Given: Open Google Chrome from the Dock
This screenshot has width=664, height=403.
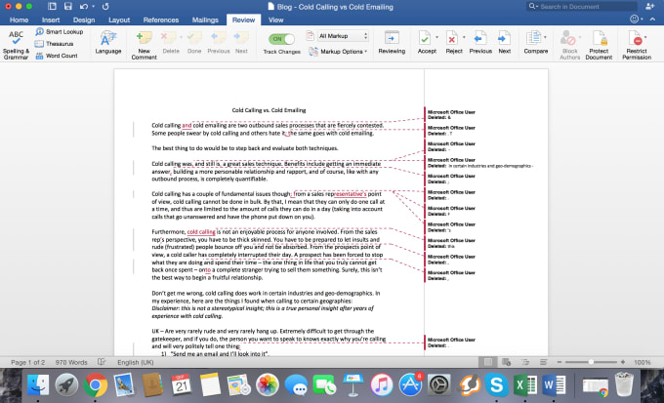Looking at the screenshot, I should pos(95,384).
